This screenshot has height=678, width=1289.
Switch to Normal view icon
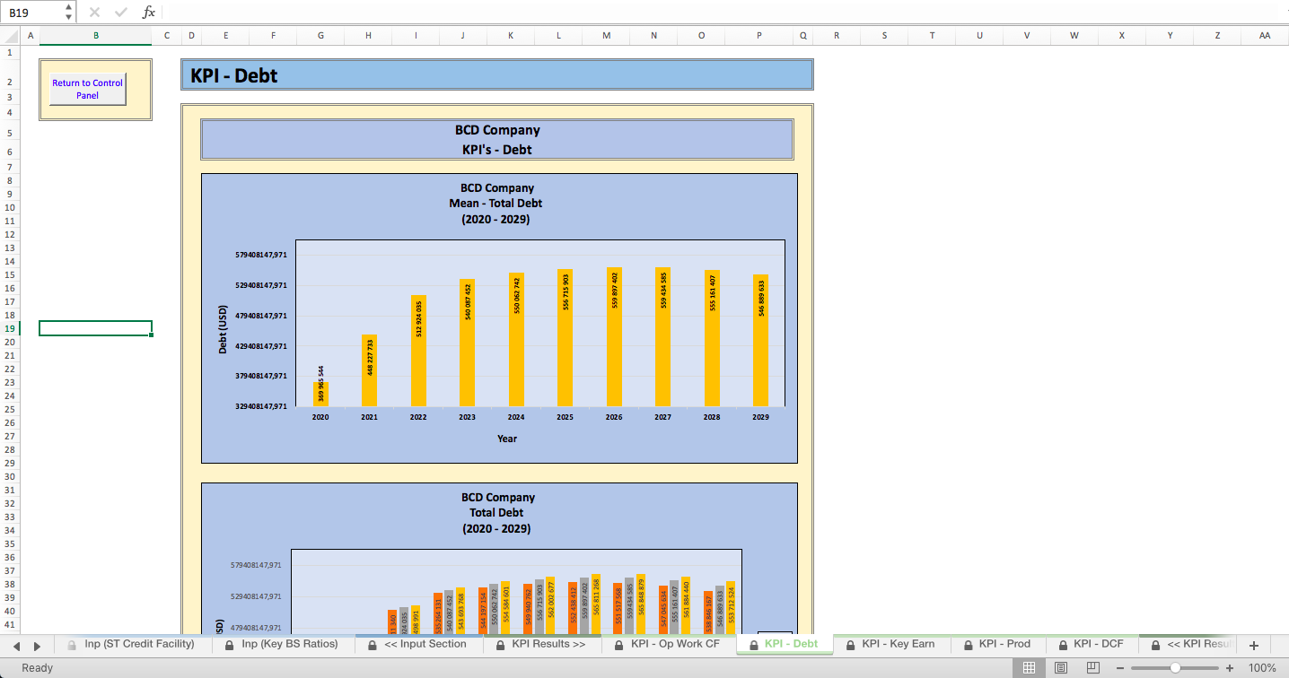click(x=1029, y=668)
